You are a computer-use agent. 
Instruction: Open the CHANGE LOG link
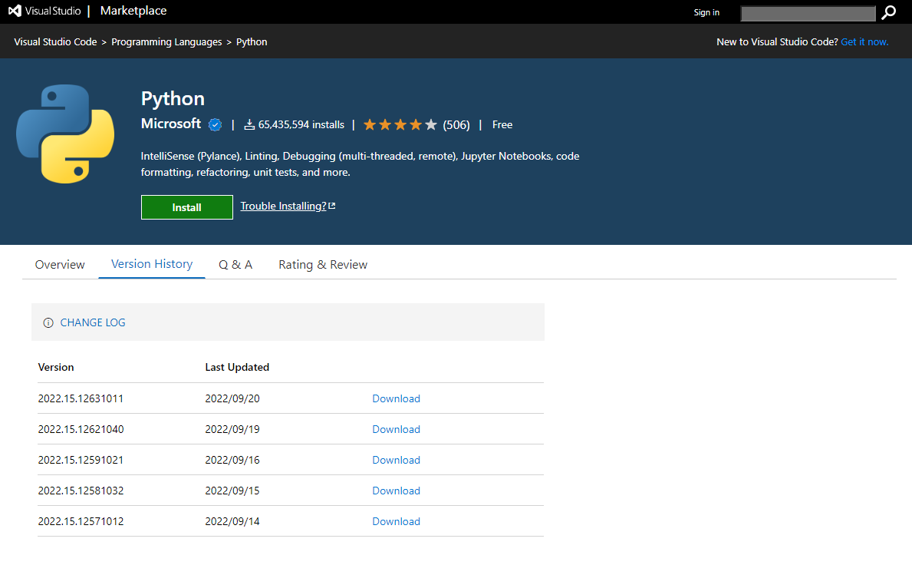coord(93,322)
